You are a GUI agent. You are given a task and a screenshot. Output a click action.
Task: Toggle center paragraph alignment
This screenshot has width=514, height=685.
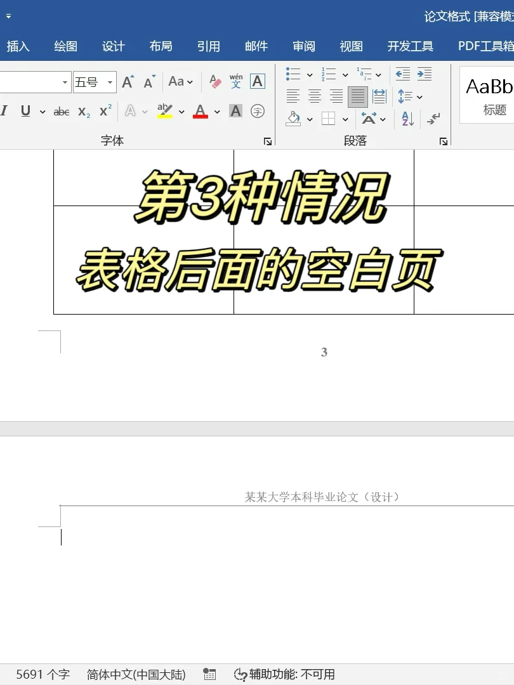pyautogui.click(x=315, y=96)
